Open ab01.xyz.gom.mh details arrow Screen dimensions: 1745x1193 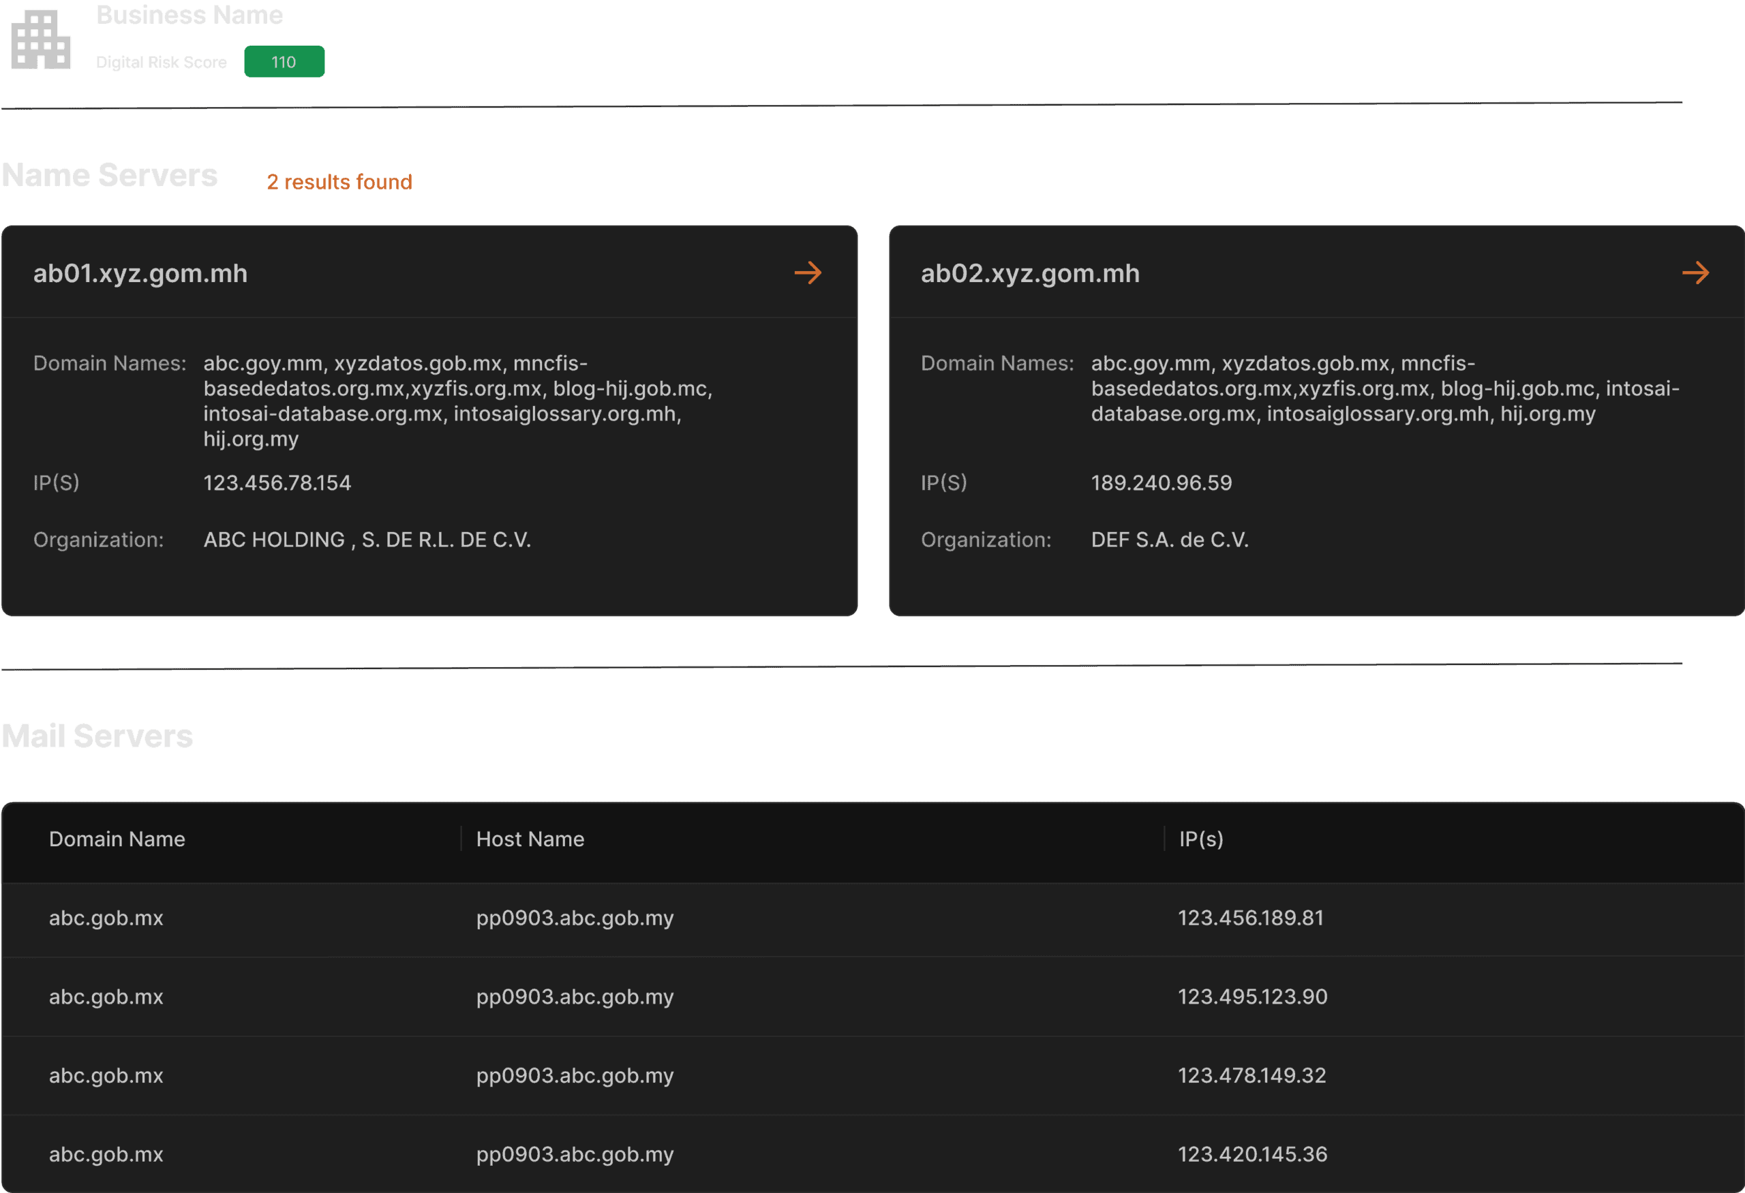click(808, 273)
